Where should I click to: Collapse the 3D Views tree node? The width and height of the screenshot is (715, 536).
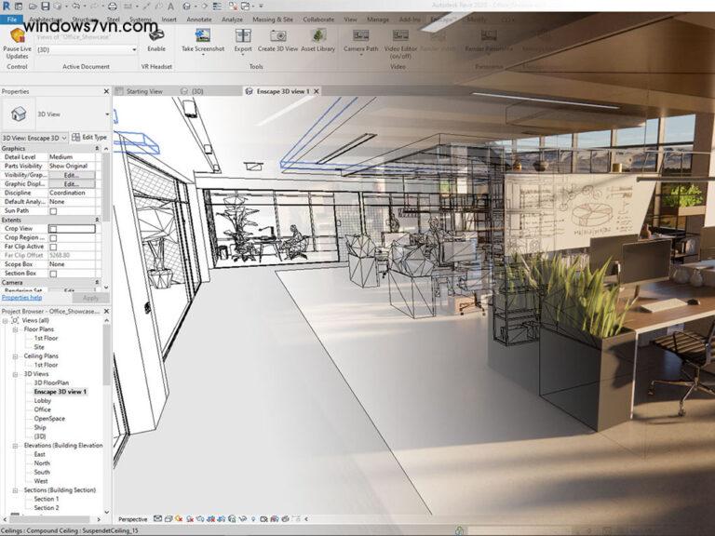[15, 374]
